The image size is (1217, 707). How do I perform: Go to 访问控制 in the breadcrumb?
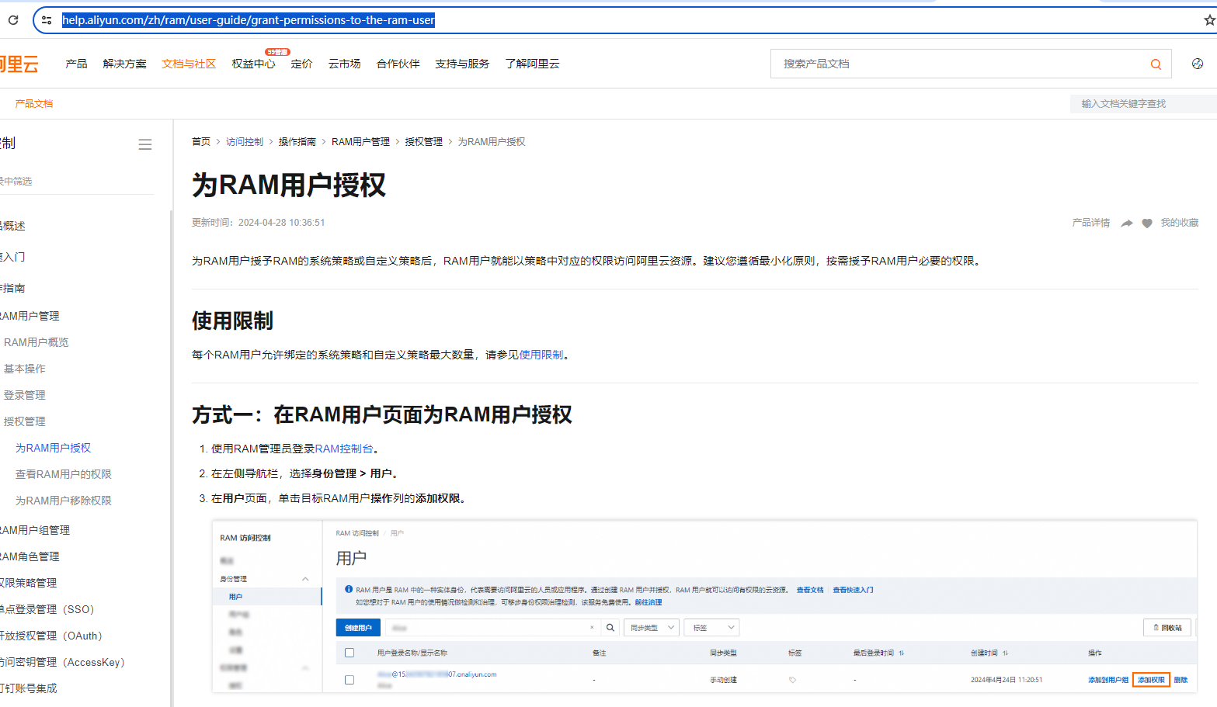point(245,141)
